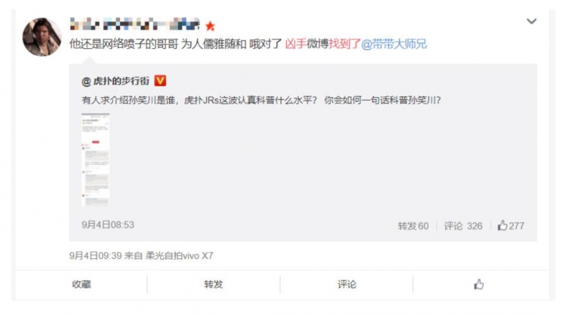
Task: Expand the post options chevron menu
Action: coord(531,21)
